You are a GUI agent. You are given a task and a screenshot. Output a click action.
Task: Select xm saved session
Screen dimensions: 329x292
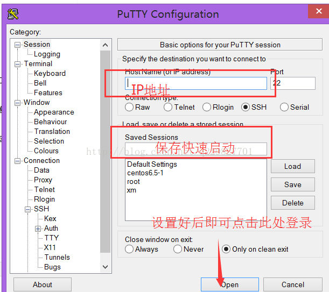coord(131,190)
